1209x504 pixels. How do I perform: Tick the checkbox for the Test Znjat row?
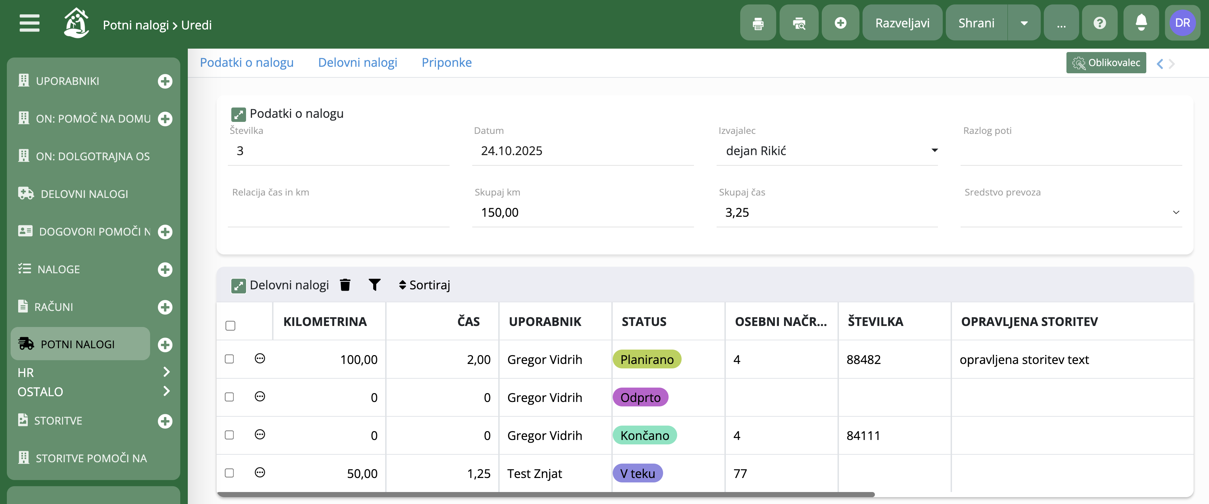pyautogui.click(x=230, y=473)
